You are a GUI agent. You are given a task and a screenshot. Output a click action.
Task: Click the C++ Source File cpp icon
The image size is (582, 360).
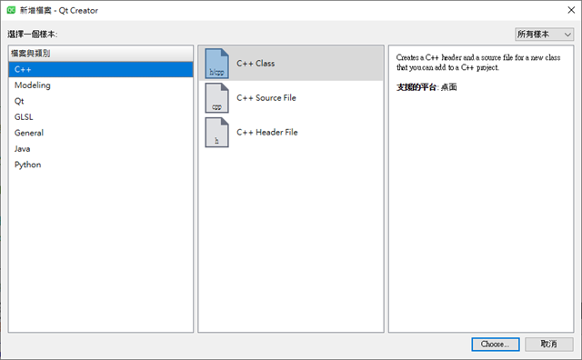(216, 98)
